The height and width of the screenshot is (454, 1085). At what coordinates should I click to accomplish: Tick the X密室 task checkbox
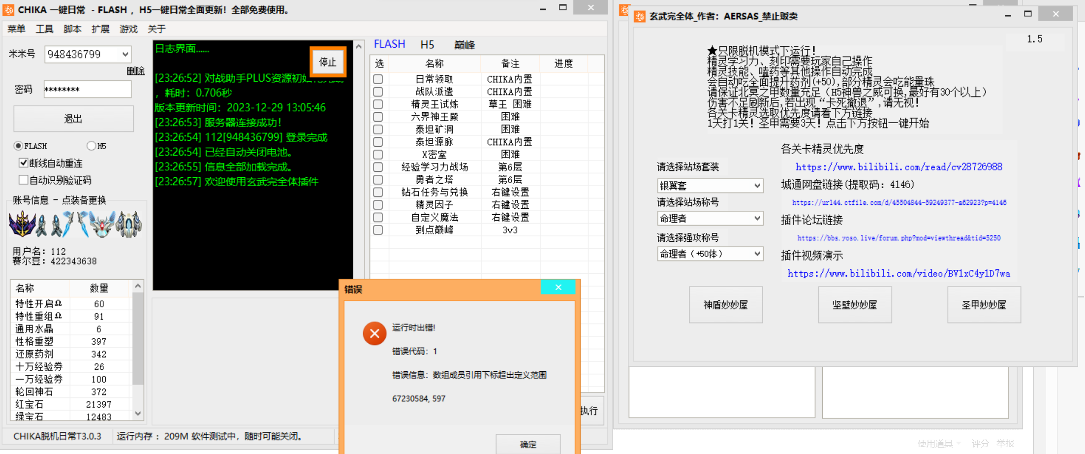pos(378,154)
